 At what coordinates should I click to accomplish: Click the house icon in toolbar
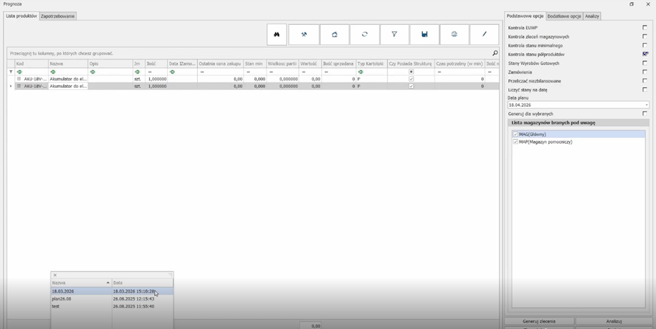tap(335, 35)
